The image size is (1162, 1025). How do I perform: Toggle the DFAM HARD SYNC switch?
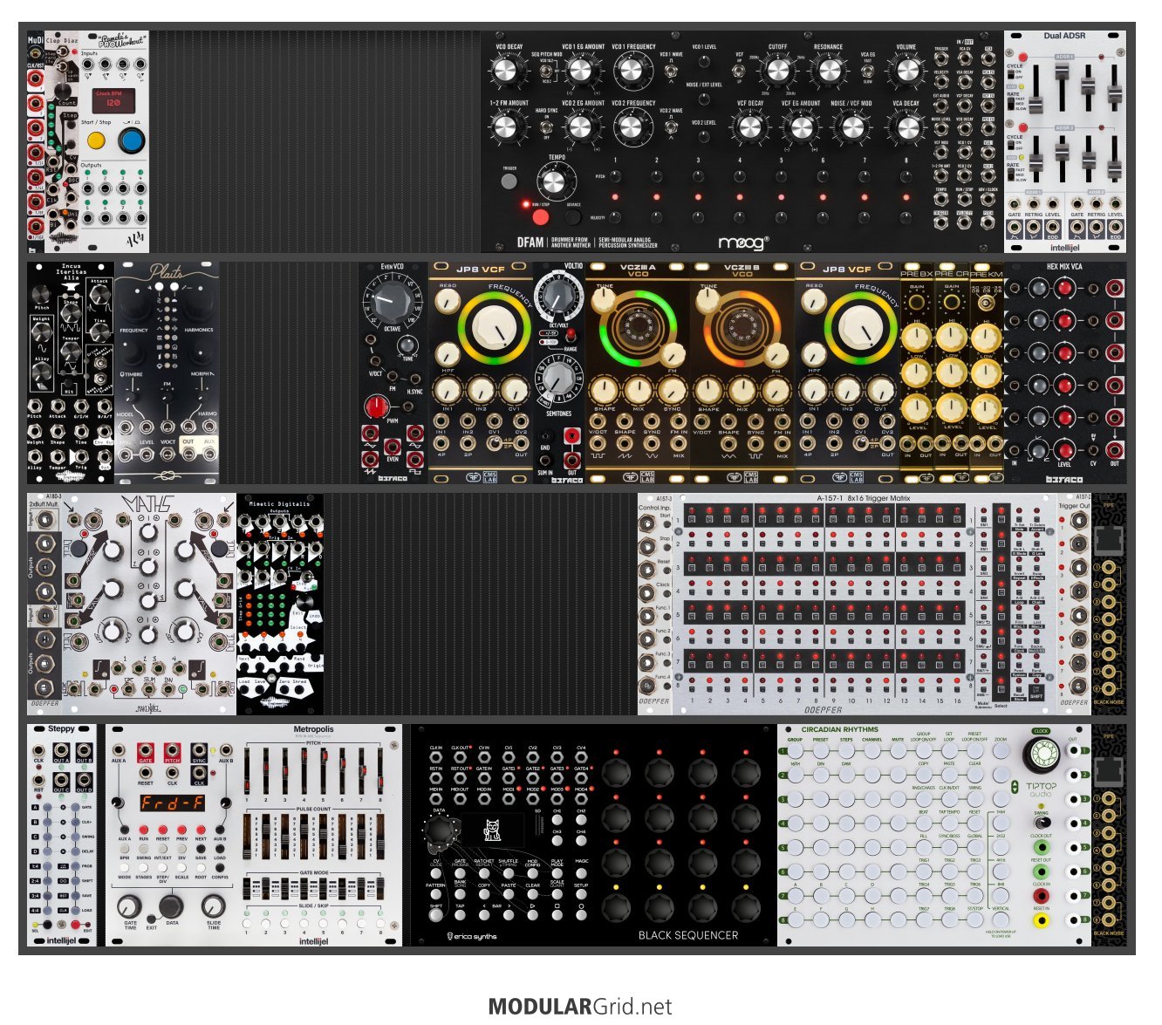pyautogui.click(x=547, y=126)
